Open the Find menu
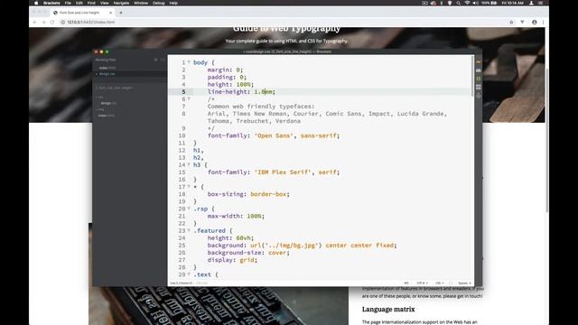578x325 pixels. [x=91, y=3]
